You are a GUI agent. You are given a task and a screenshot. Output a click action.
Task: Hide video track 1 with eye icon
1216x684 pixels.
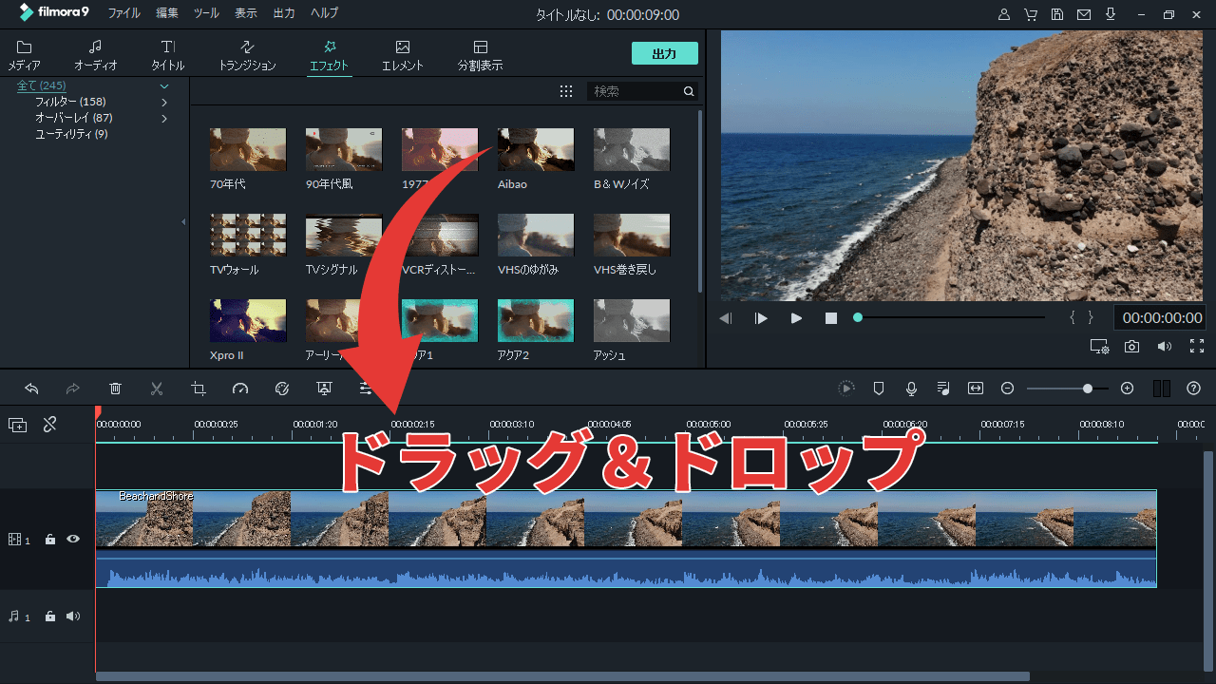point(73,540)
